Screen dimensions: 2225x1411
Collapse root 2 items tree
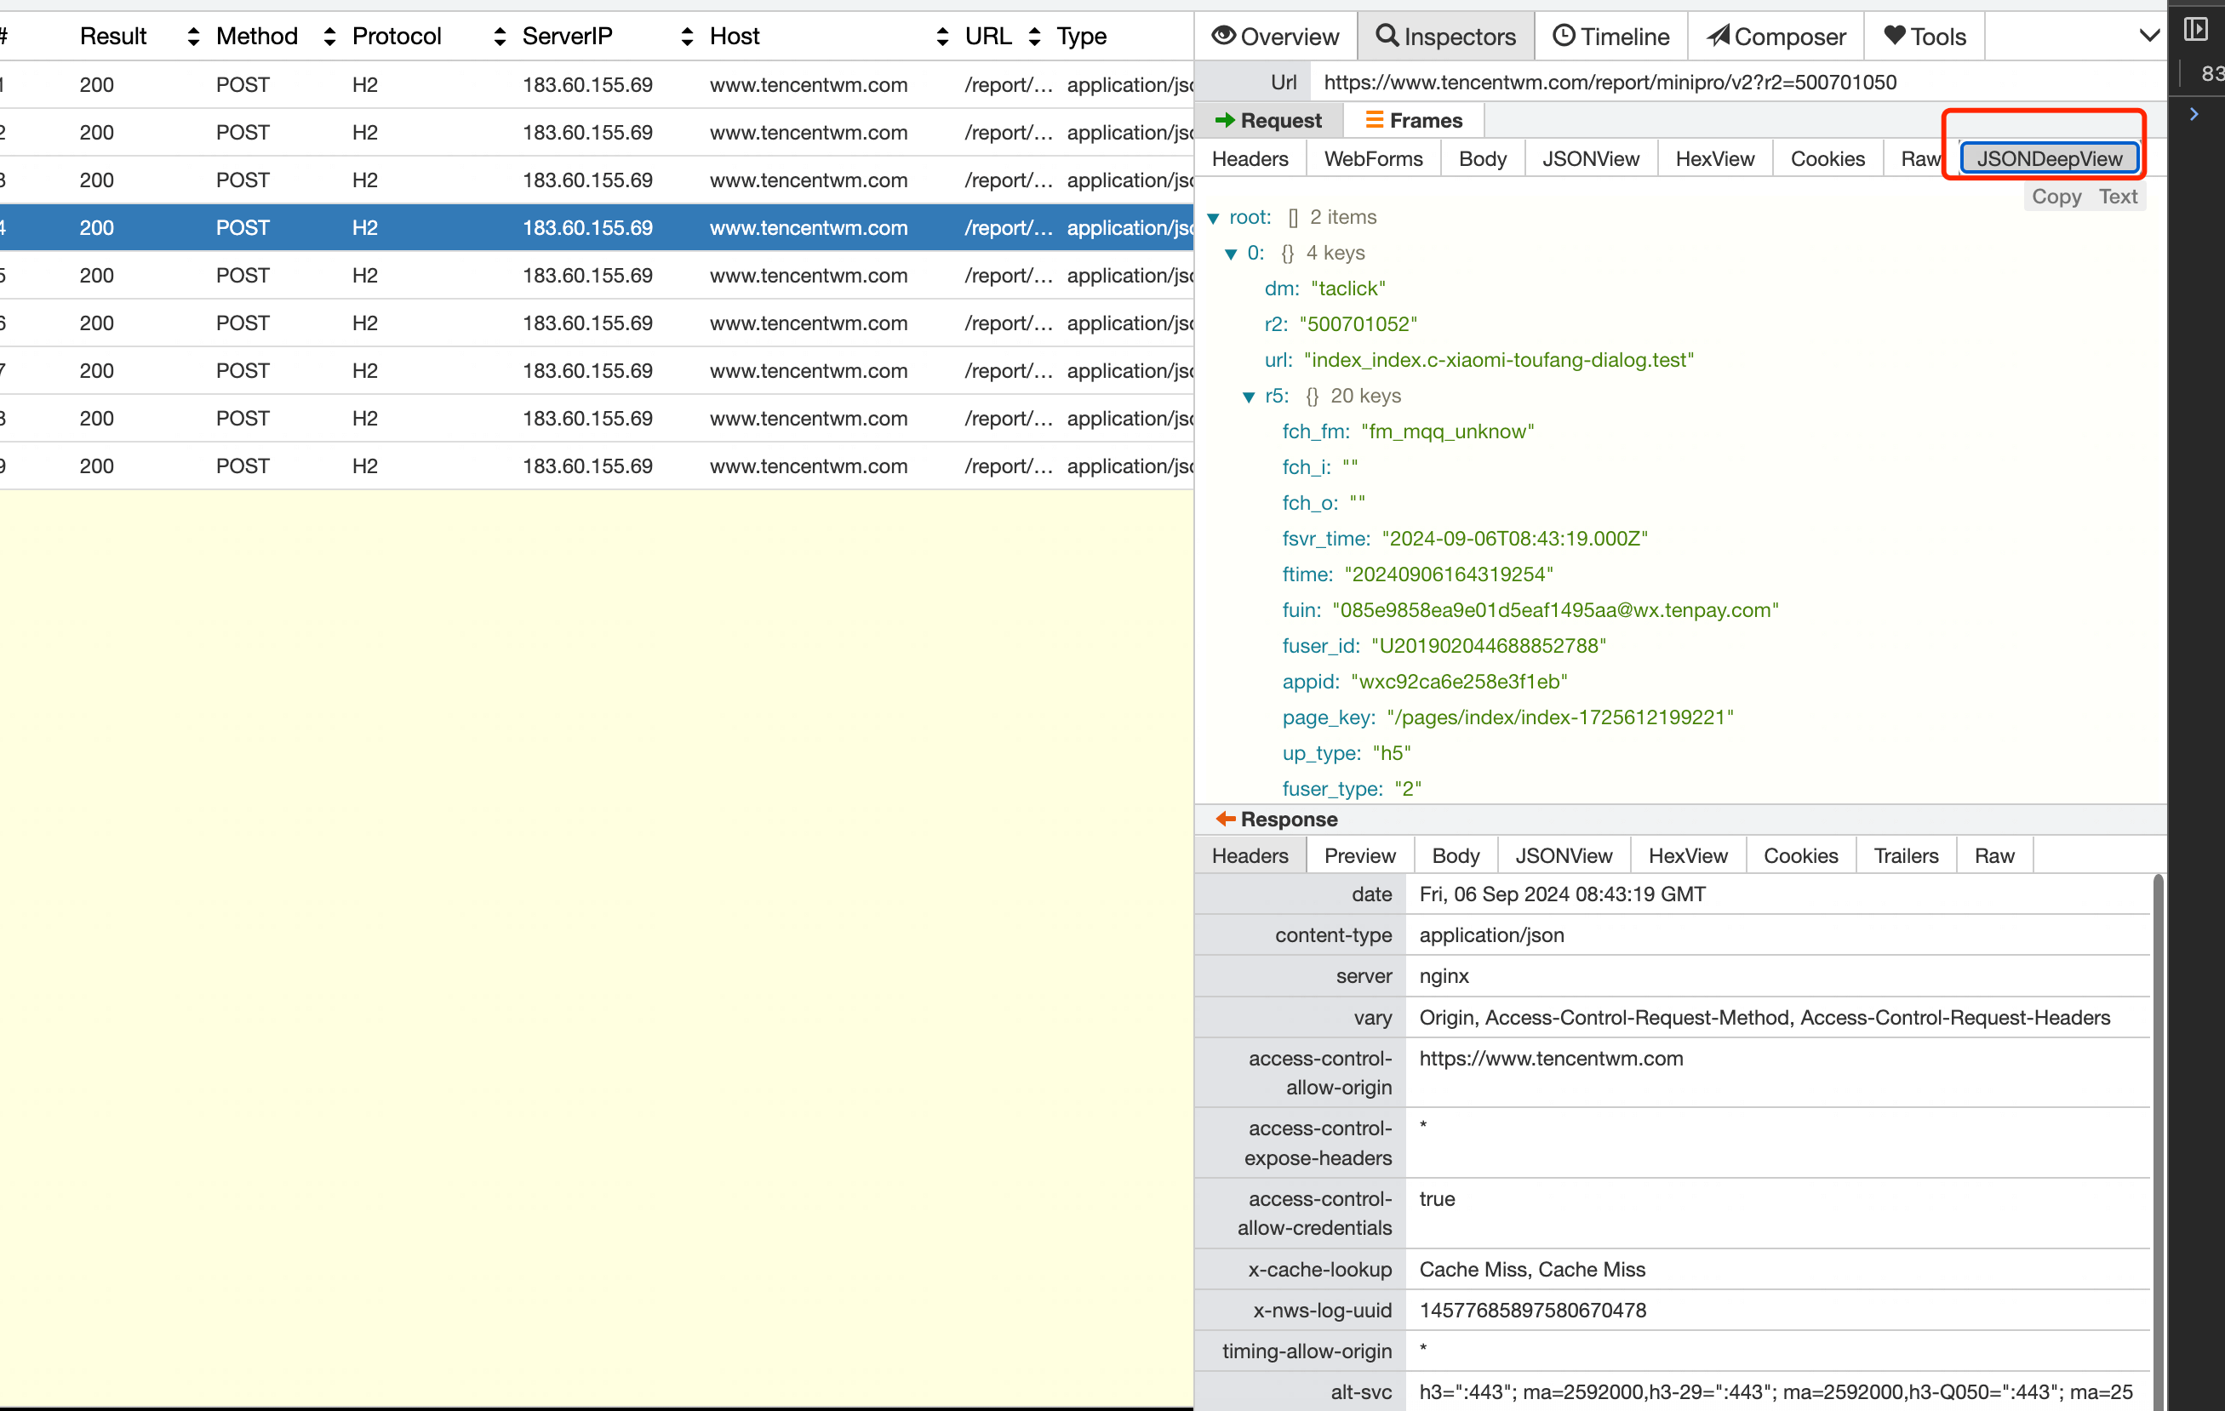click(x=1218, y=215)
